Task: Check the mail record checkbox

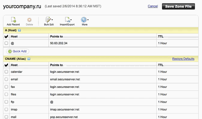Action: click(x=6, y=117)
